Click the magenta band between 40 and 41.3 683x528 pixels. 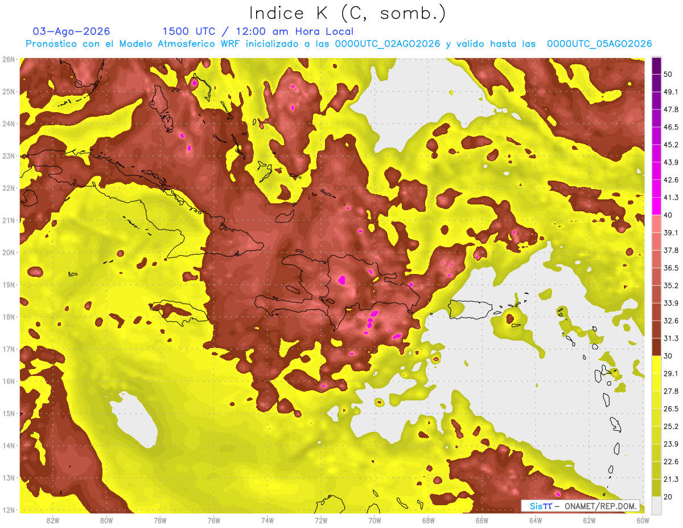pos(656,206)
